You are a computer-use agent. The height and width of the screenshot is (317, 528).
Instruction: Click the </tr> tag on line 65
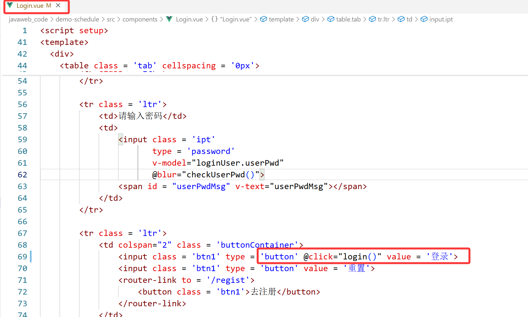coord(91,210)
